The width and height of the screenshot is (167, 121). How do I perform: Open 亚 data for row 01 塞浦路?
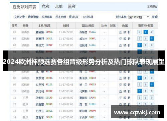point(121,32)
